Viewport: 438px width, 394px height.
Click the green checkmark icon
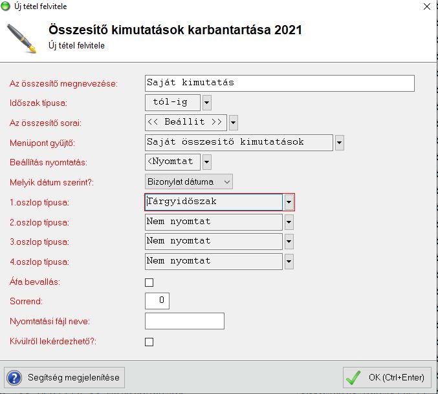click(353, 377)
